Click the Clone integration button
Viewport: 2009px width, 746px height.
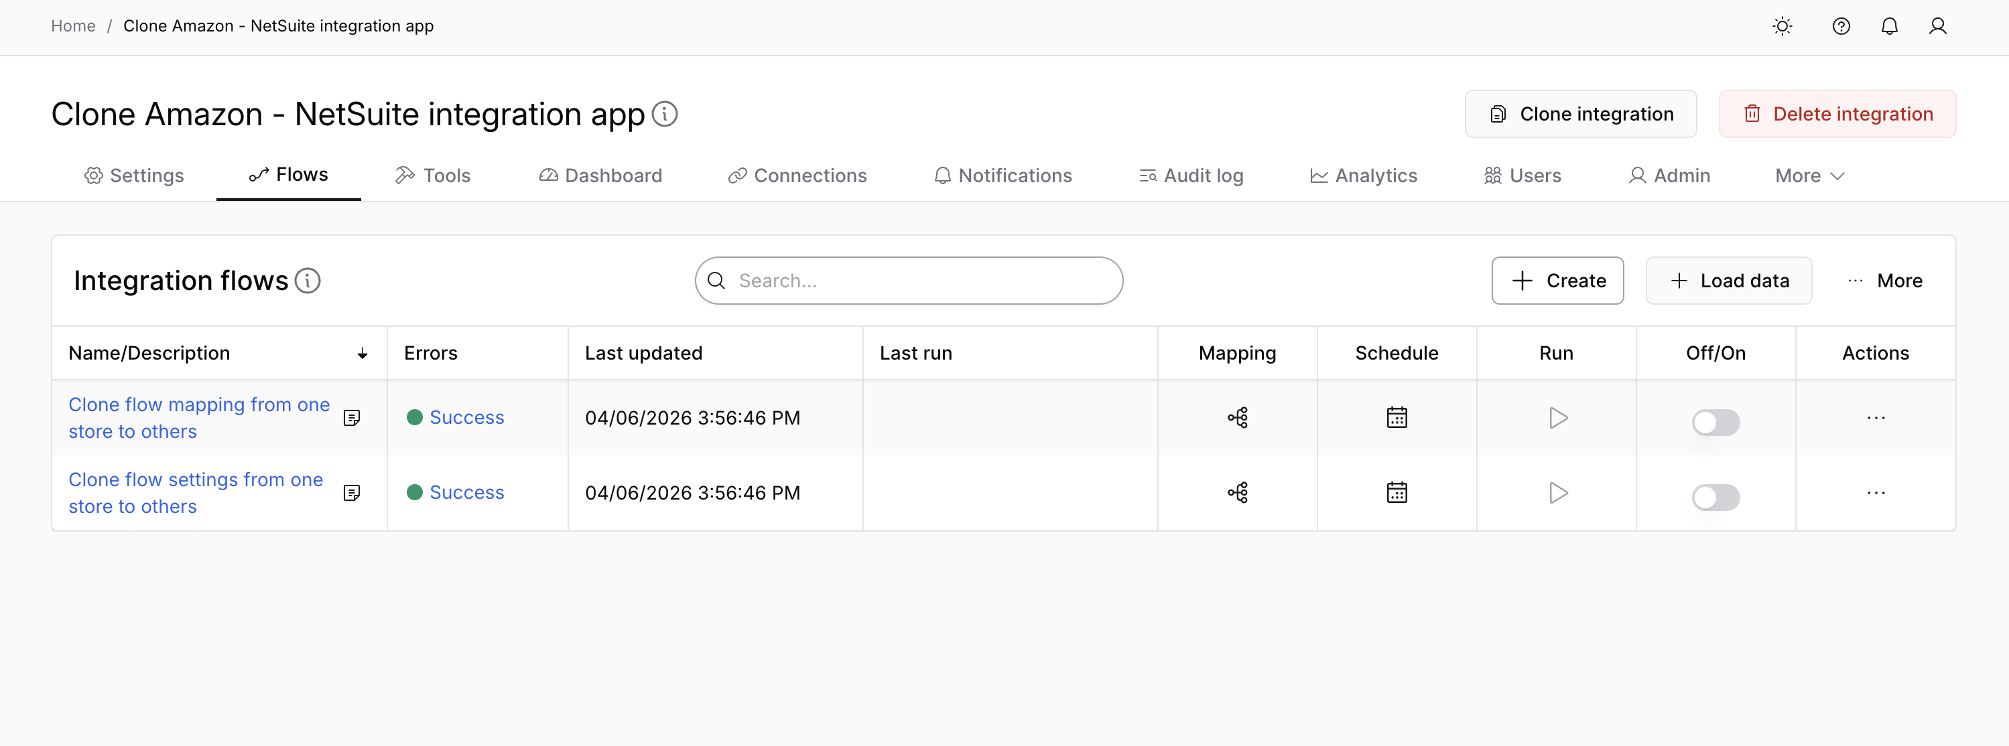tap(1580, 114)
